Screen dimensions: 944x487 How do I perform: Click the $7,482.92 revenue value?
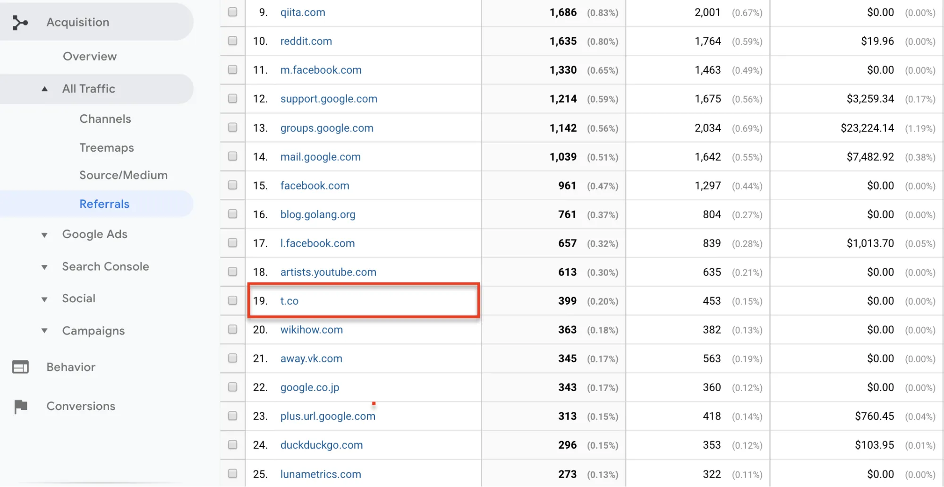(x=870, y=157)
